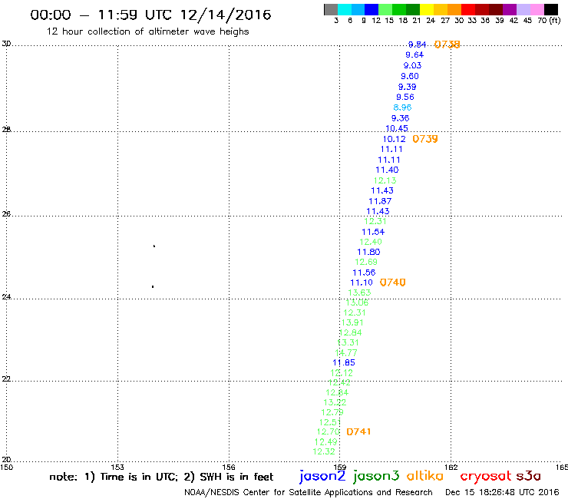Click the black swatch ending the color scale

coord(550,9)
